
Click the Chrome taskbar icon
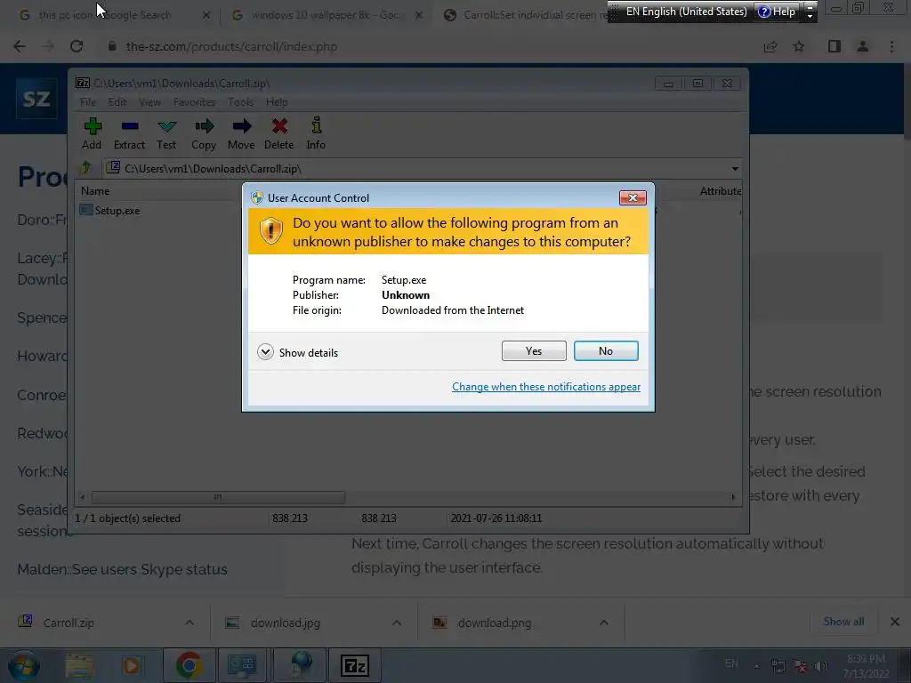189,665
